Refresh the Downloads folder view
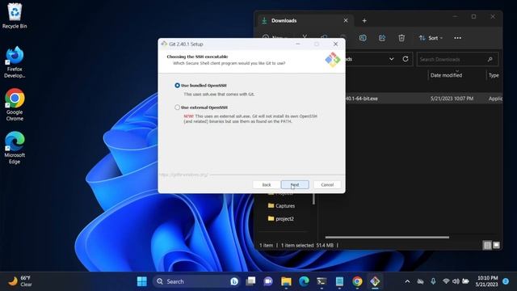The height and width of the screenshot is (291, 517). [406, 59]
